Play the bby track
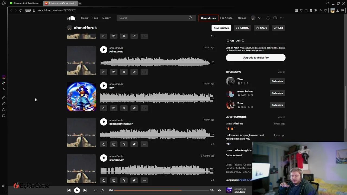 [104, 86]
